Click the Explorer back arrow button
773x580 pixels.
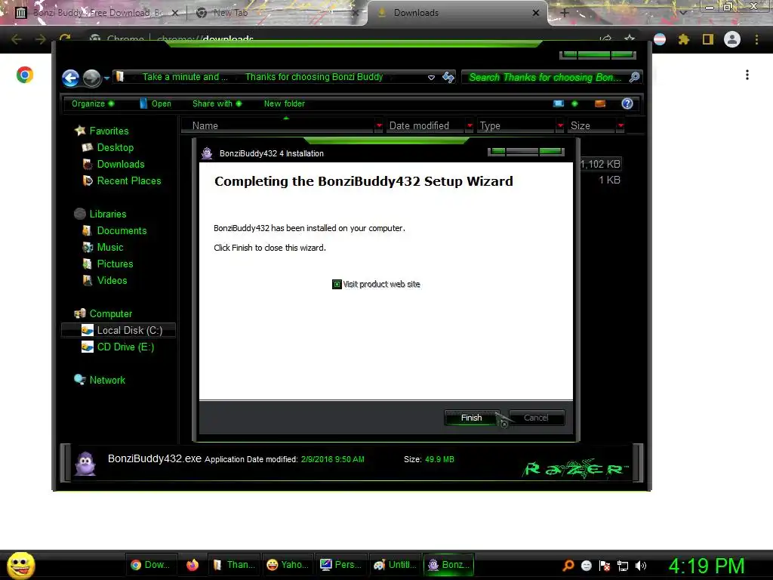coord(70,78)
